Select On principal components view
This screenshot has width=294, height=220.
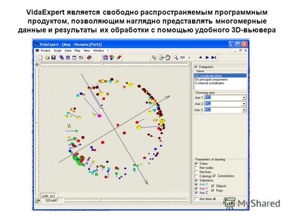coord(211,80)
